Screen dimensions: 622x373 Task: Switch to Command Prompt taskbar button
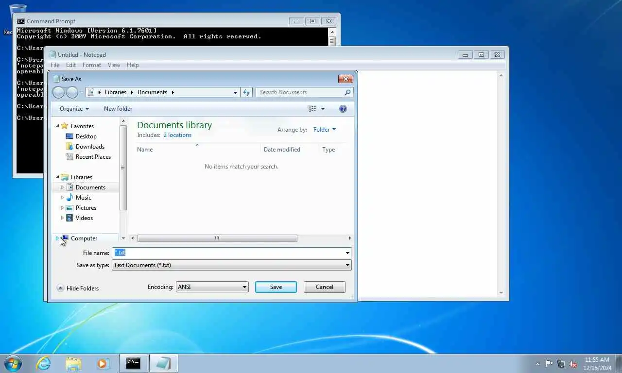click(133, 363)
